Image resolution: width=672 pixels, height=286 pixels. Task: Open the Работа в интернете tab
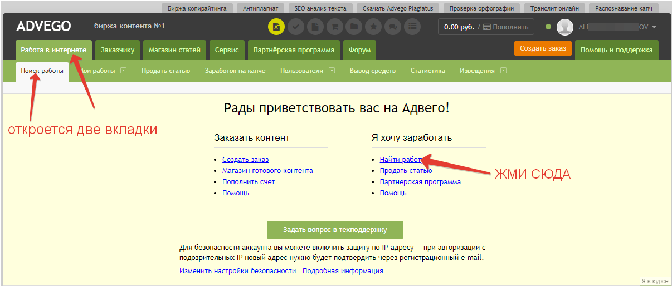[53, 50]
